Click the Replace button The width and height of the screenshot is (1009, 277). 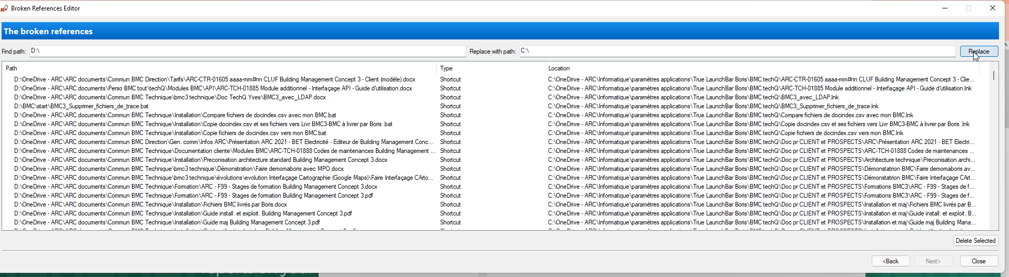979,52
